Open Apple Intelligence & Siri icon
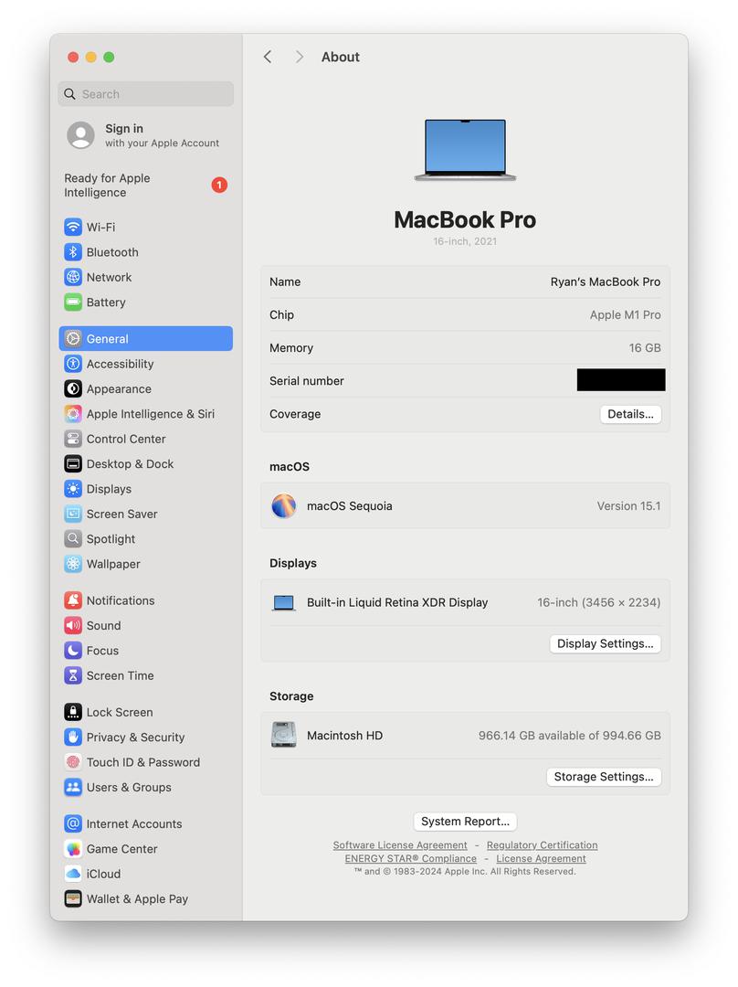The height and width of the screenshot is (987, 738). coord(73,414)
